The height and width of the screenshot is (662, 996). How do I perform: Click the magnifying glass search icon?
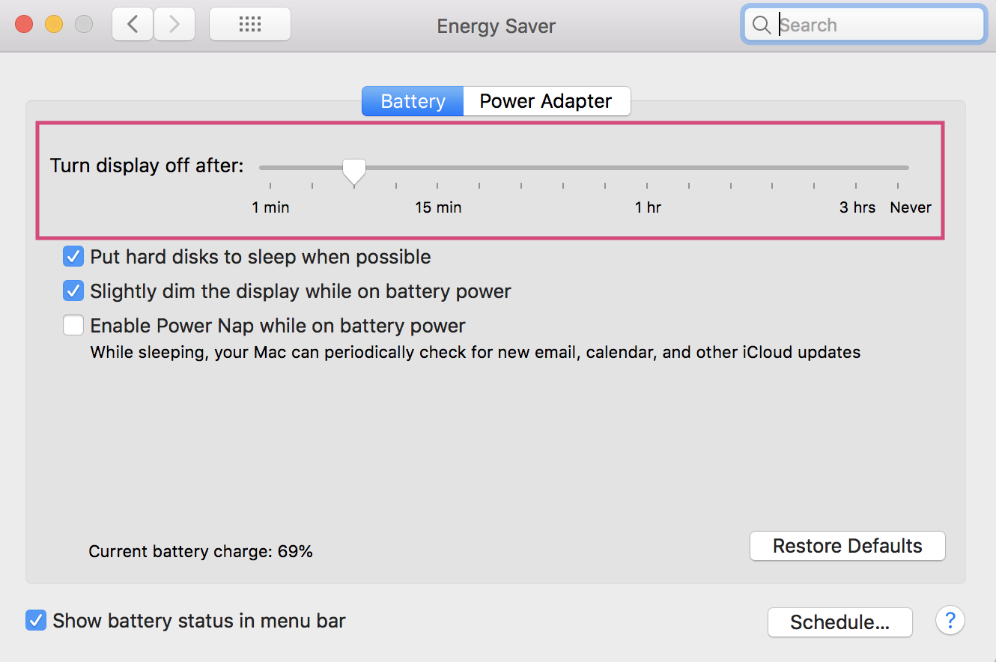coord(761,25)
